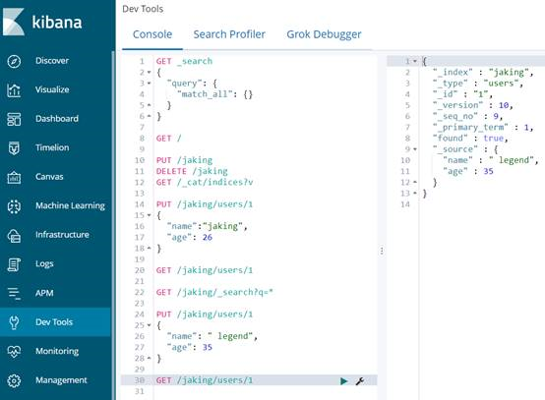Image resolution: width=545 pixels, height=400 pixels.
Task: Open APM lines icon
Action: 14,294
